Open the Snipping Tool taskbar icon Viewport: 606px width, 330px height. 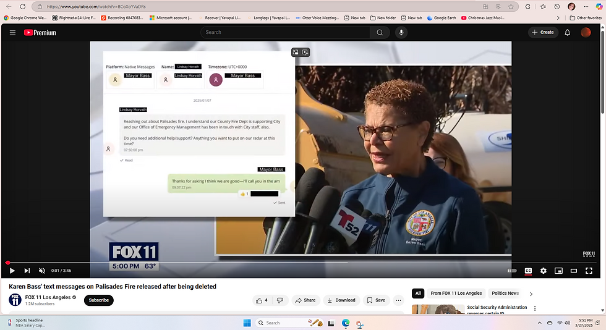click(x=360, y=324)
